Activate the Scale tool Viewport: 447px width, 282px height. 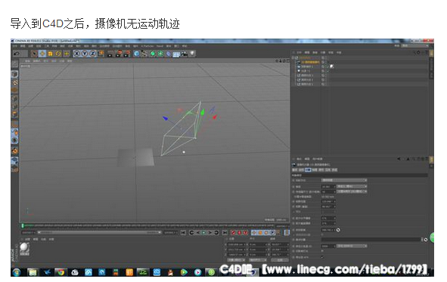coord(50,54)
